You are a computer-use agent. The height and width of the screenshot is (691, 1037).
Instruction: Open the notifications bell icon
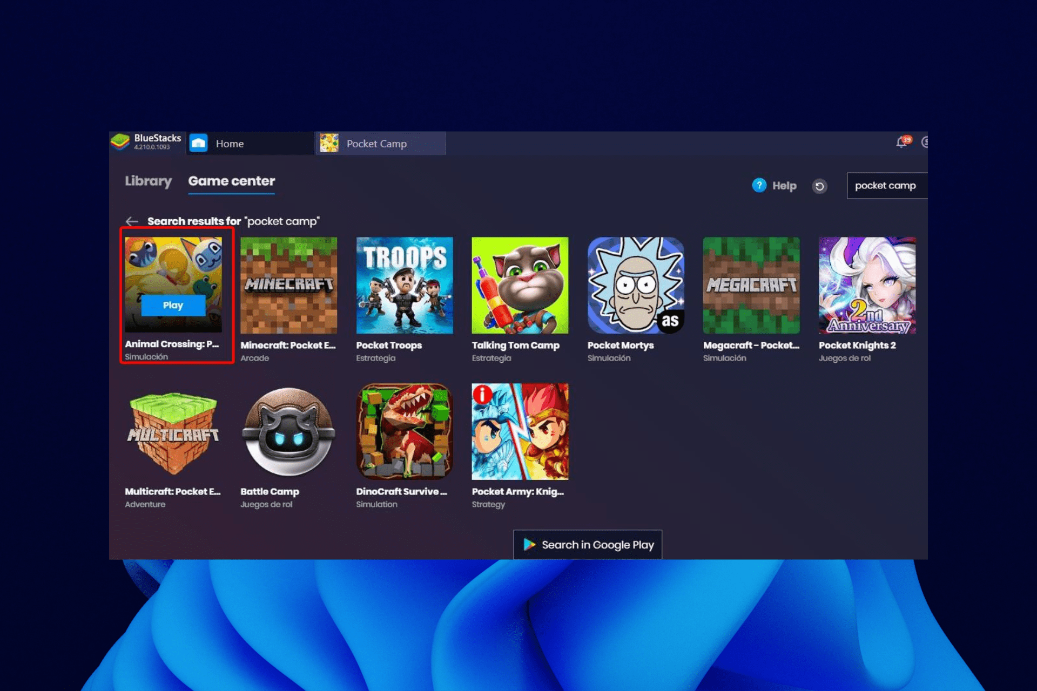point(901,143)
